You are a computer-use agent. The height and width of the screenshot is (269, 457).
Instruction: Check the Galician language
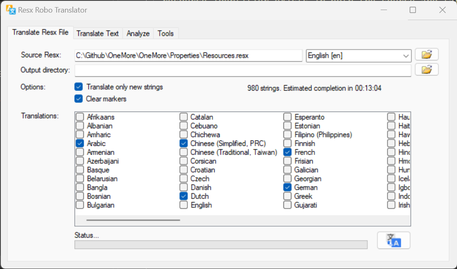coord(287,170)
